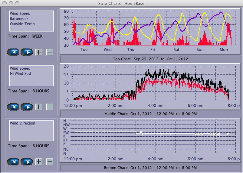Click the top chart's back arrow button
243x173 pixels.
(x=14, y=52)
